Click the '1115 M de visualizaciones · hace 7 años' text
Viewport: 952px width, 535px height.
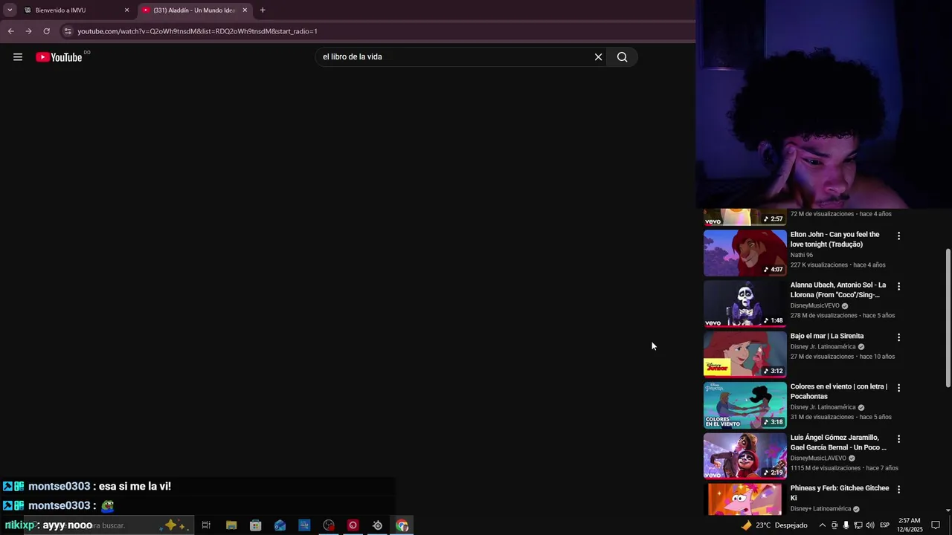844,468
